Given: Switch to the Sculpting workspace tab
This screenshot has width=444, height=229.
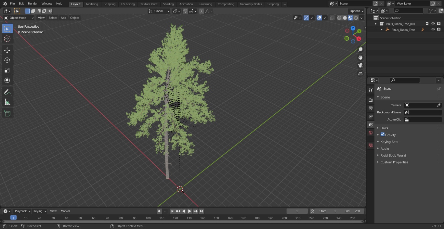Looking at the screenshot, I should tap(110, 4).
